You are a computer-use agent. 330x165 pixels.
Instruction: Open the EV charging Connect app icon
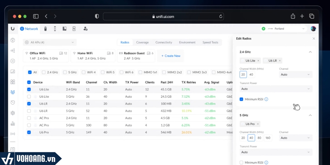click(x=74, y=29)
